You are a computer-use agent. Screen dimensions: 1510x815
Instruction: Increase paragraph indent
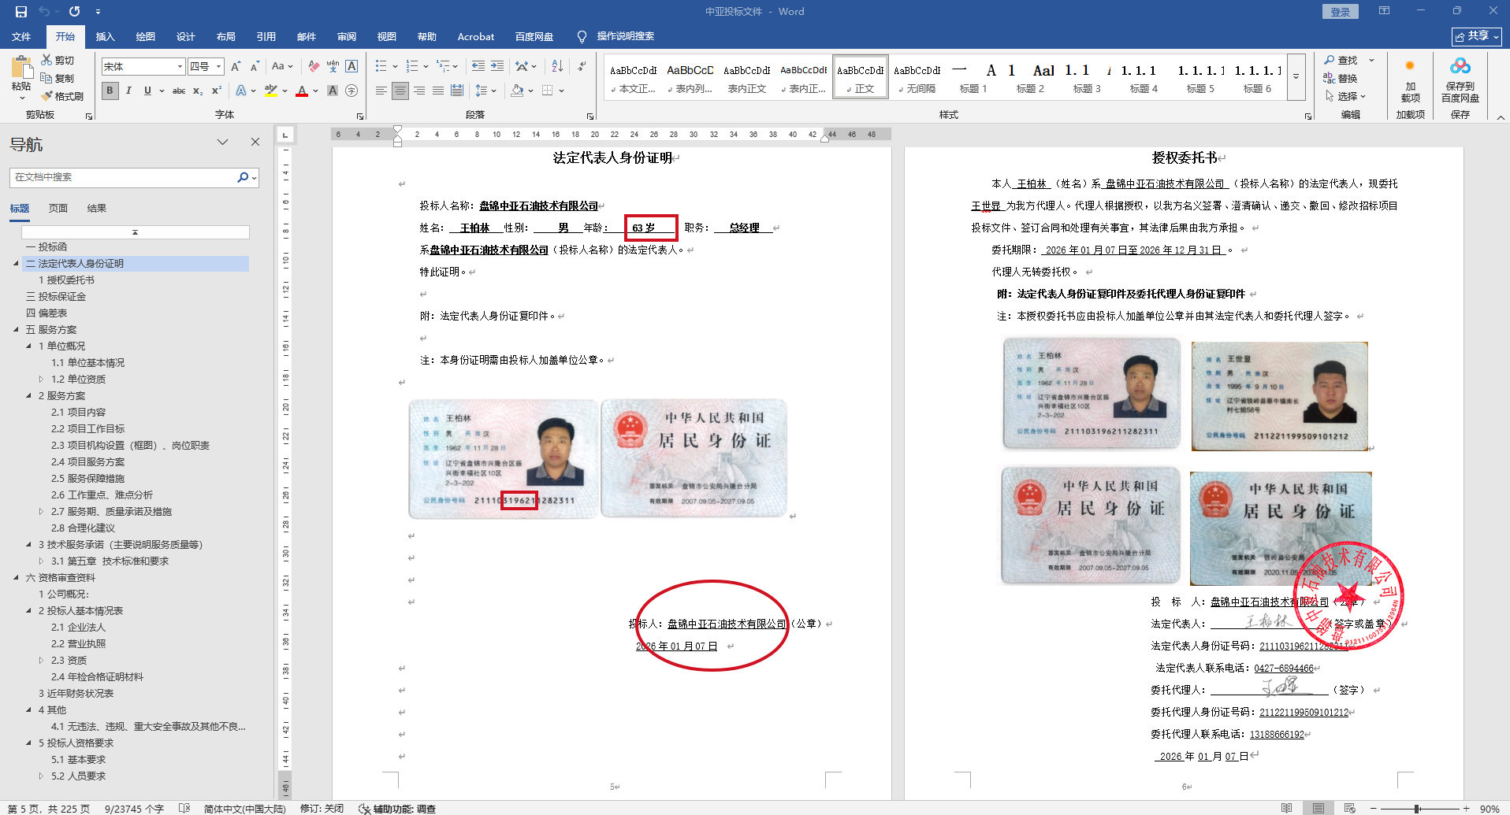tap(497, 66)
